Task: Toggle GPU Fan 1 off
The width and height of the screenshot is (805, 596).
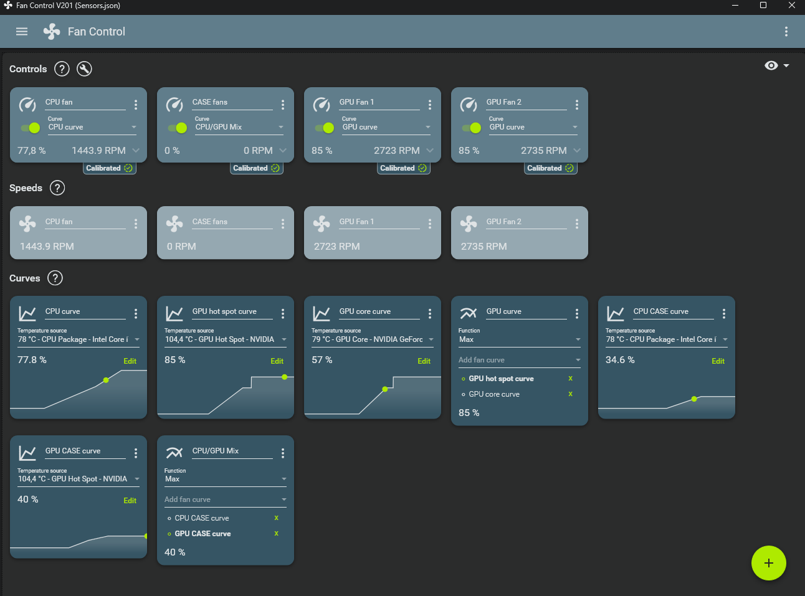Action: point(323,128)
